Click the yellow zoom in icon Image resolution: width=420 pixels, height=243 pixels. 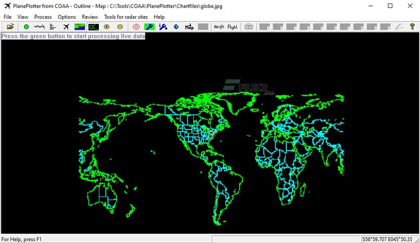pyautogui.click(x=107, y=27)
